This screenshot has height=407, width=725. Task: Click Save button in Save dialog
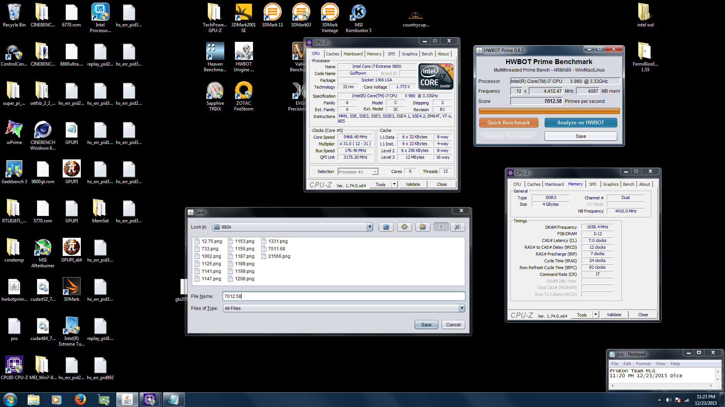pos(426,325)
